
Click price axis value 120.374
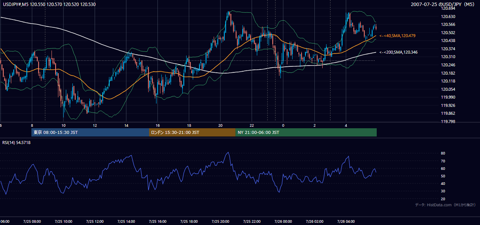tap(448, 49)
